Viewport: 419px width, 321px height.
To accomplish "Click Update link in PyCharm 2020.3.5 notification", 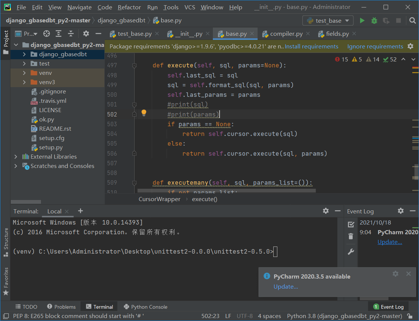I will coord(286,286).
